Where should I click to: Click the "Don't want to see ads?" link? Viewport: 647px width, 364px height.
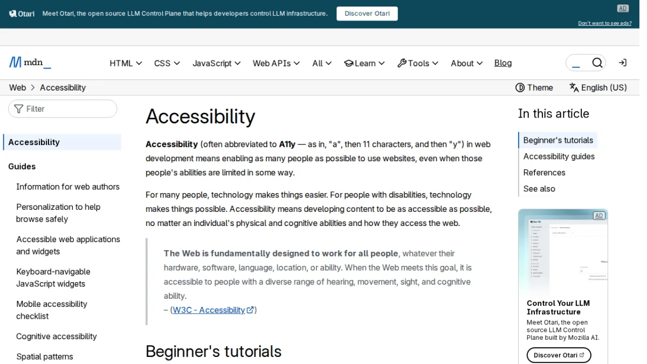click(605, 23)
